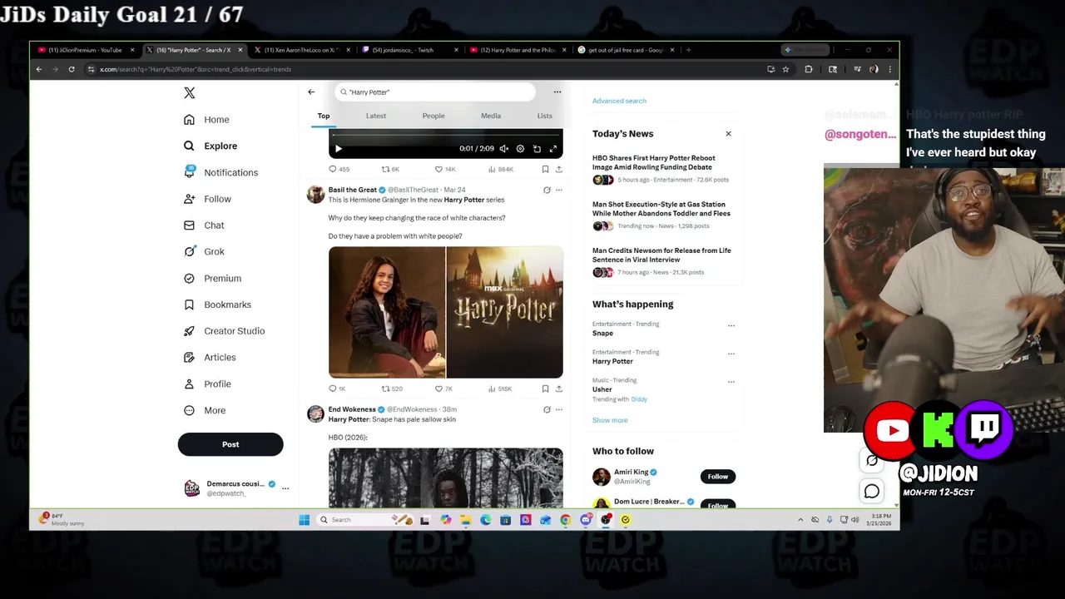Image resolution: width=1065 pixels, height=599 pixels.
Task: Like Basil the Great post (7K)
Action: [x=443, y=389]
